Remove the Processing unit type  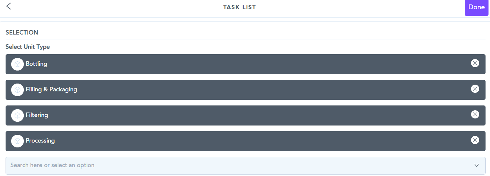pos(475,140)
